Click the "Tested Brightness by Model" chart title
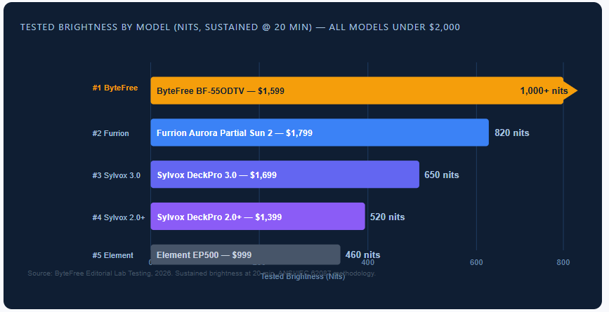The image size is (609, 312). coord(240,27)
